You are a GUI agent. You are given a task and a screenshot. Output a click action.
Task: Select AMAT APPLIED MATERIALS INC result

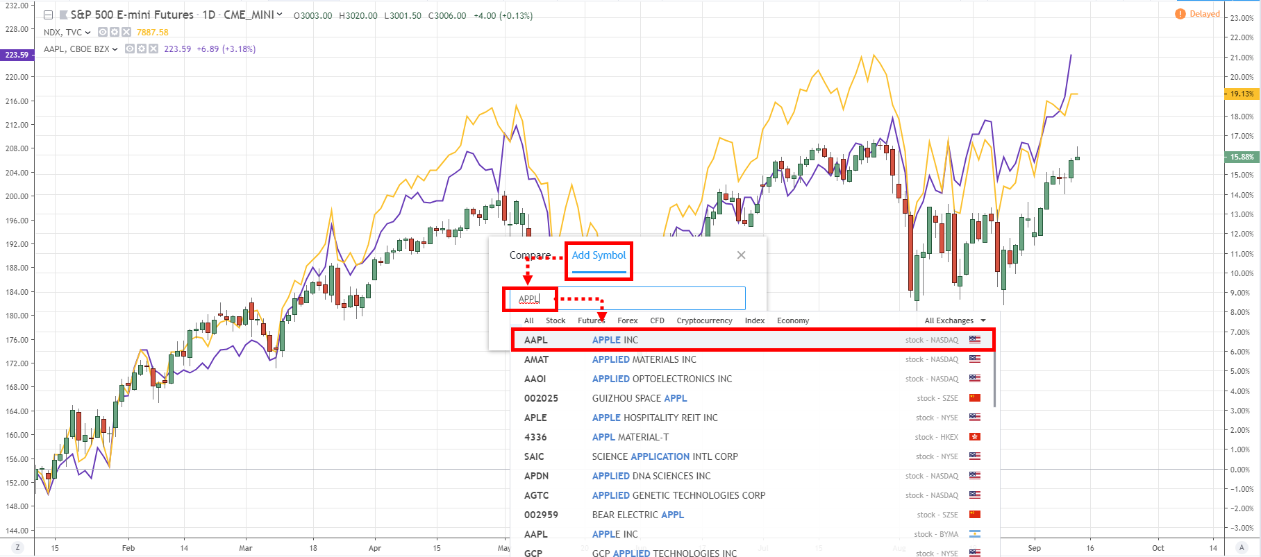(x=753, y=359)
